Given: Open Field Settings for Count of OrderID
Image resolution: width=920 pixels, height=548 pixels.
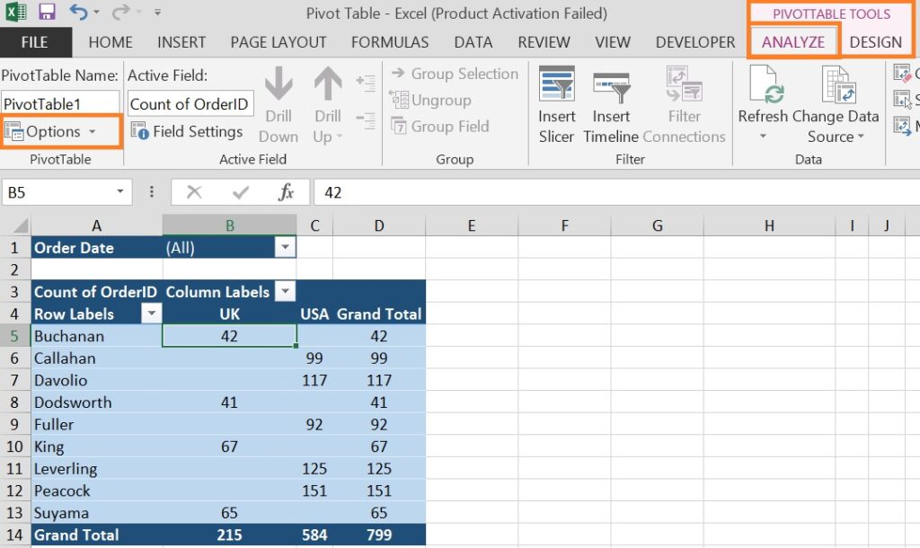Looking at the screenshot, I should point(188,130).
